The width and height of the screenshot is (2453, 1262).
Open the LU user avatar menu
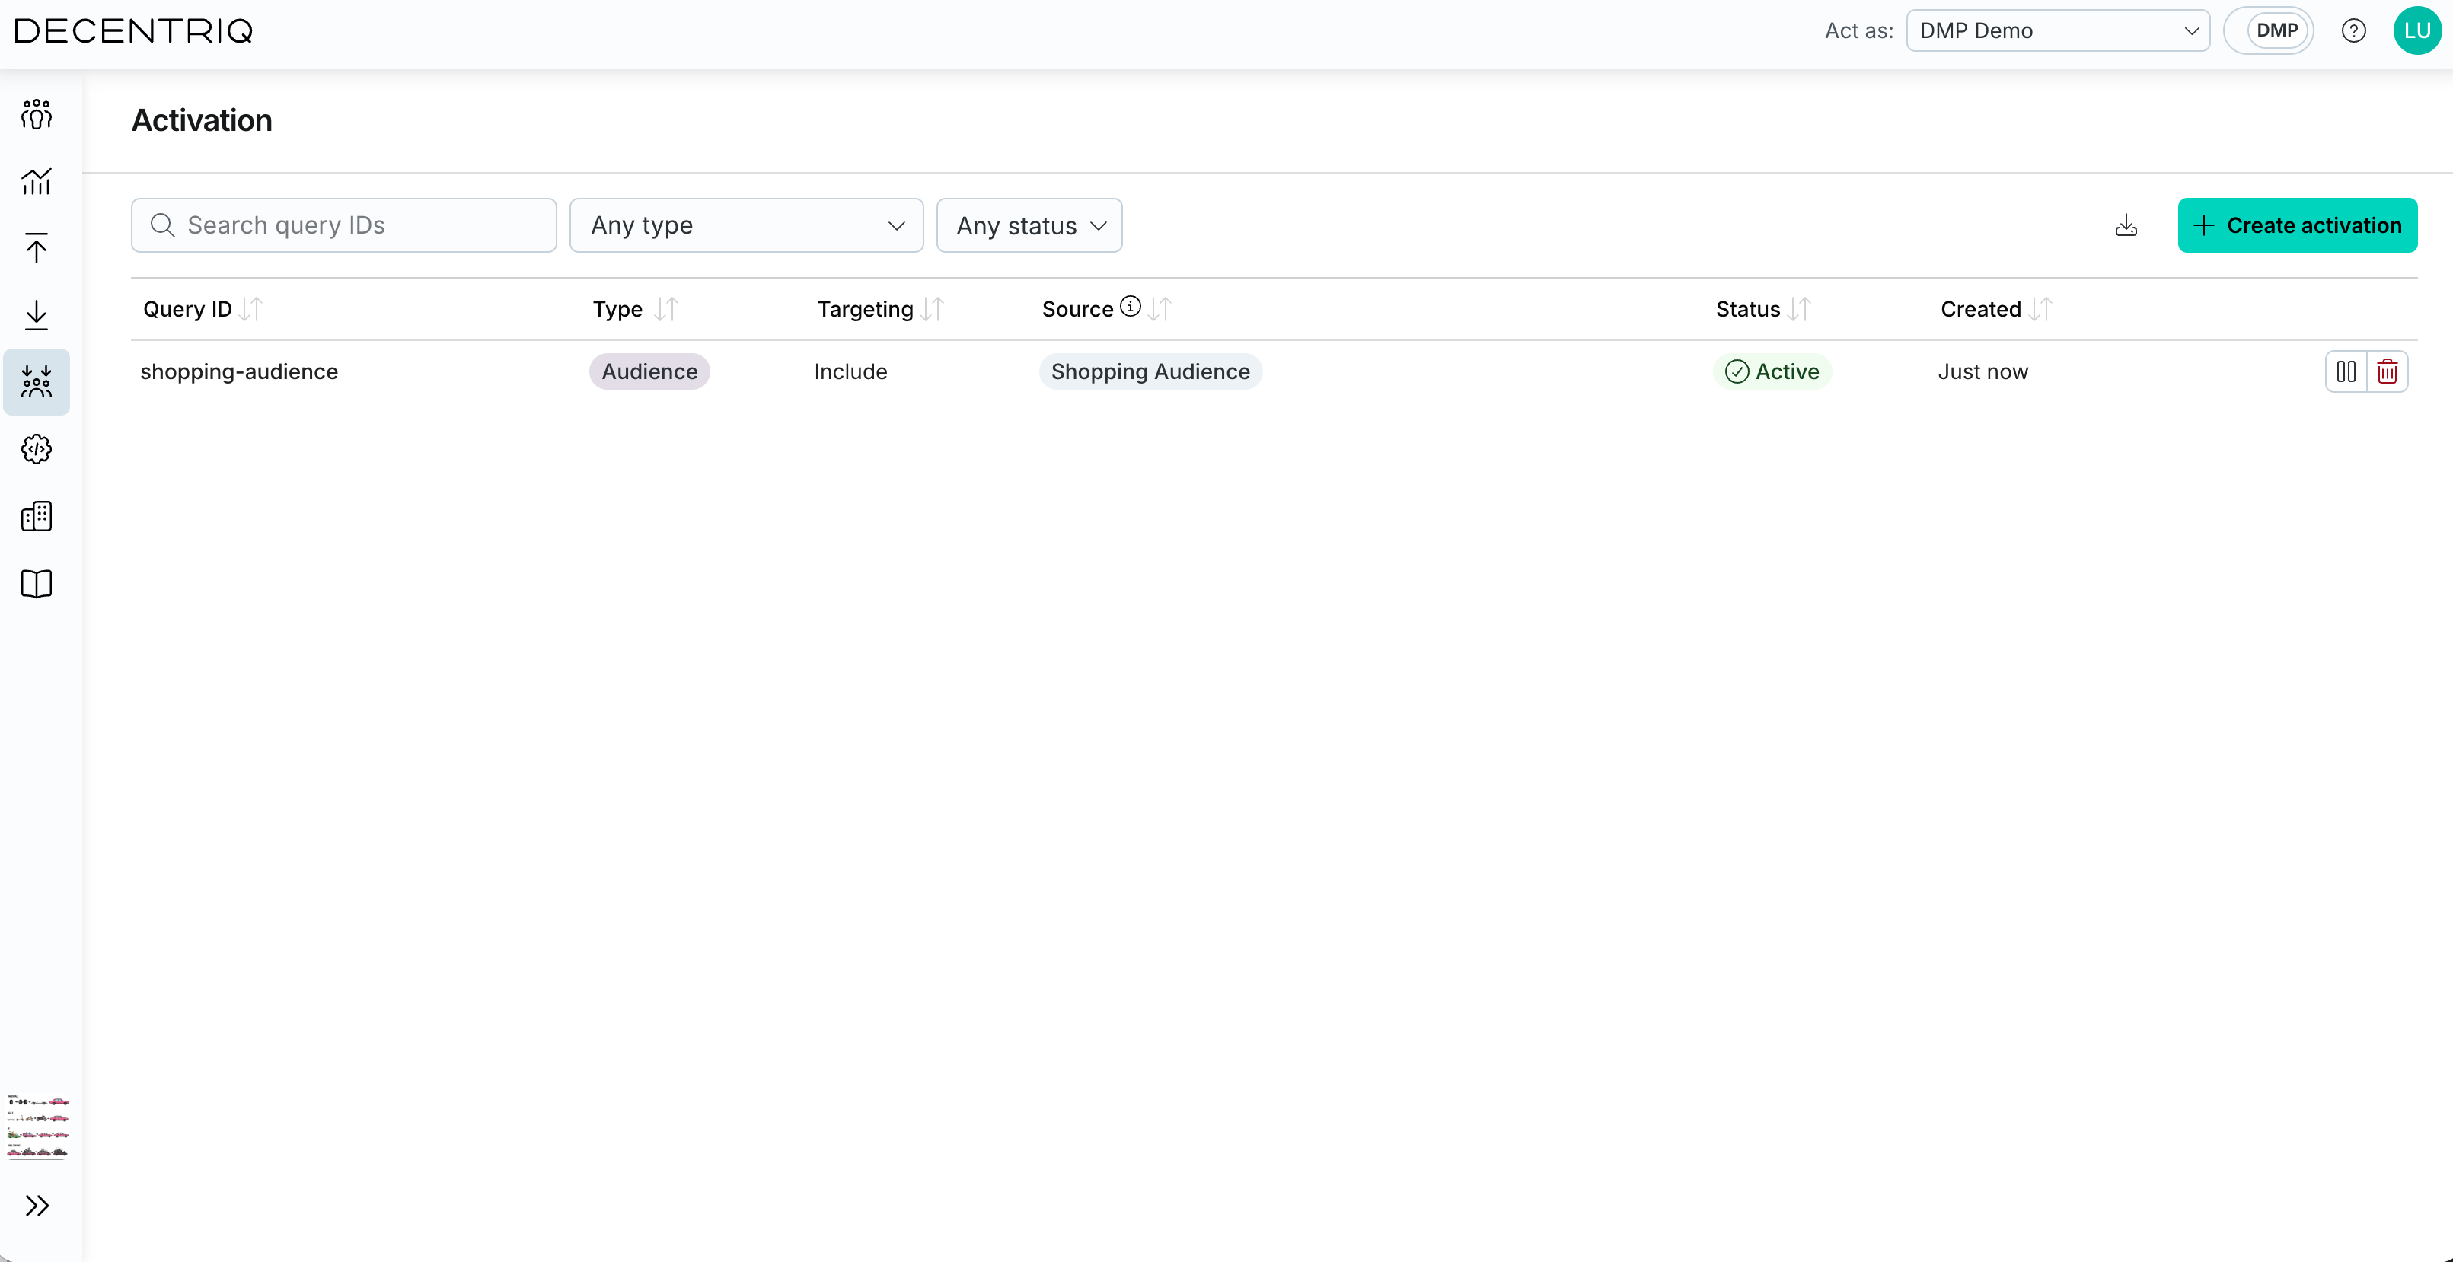(2416, 30)
